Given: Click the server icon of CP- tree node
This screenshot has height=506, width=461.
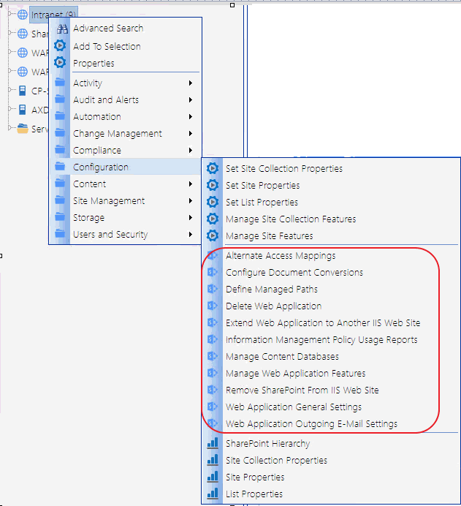Looking at the screenshot, I should (22, 91).
